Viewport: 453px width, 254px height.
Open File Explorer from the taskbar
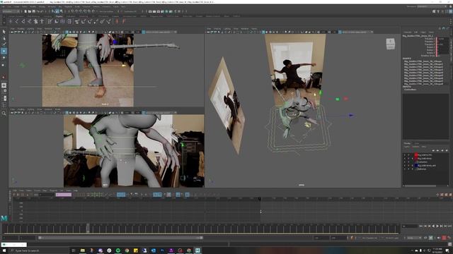pos(83,250)
